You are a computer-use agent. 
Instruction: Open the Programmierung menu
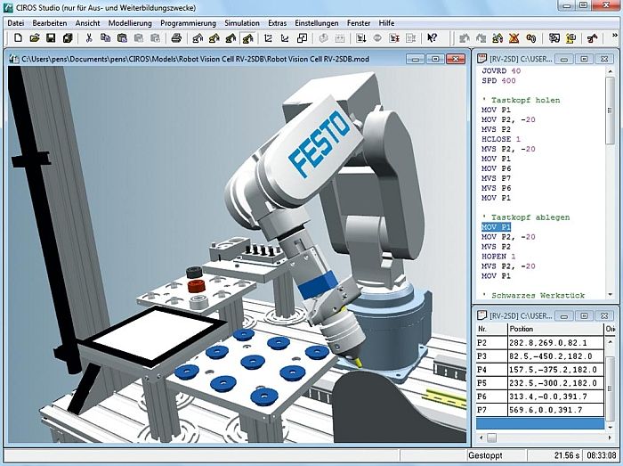[188, 23]
